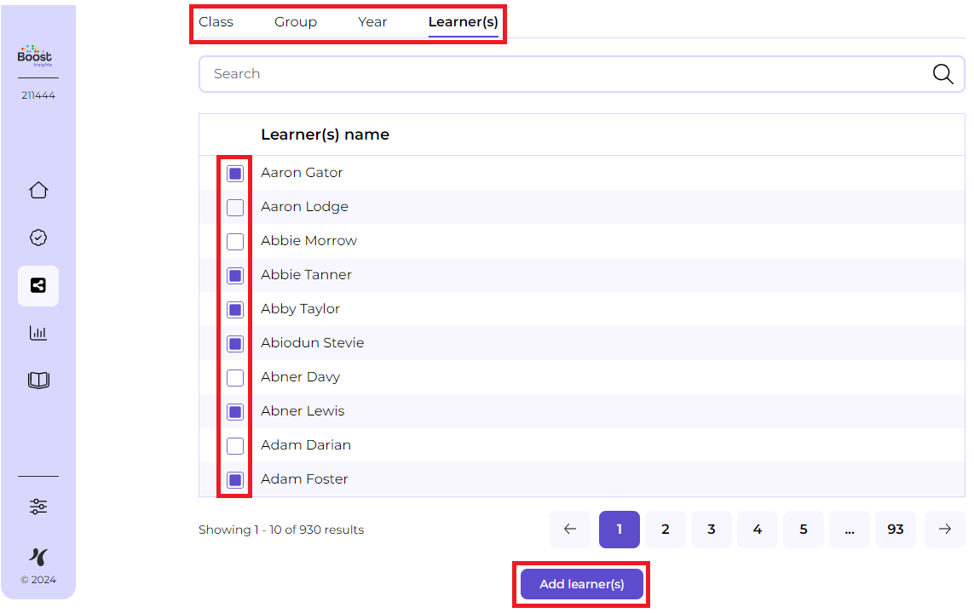Deselect the Adam Foster checkbox

click(235, 480)
